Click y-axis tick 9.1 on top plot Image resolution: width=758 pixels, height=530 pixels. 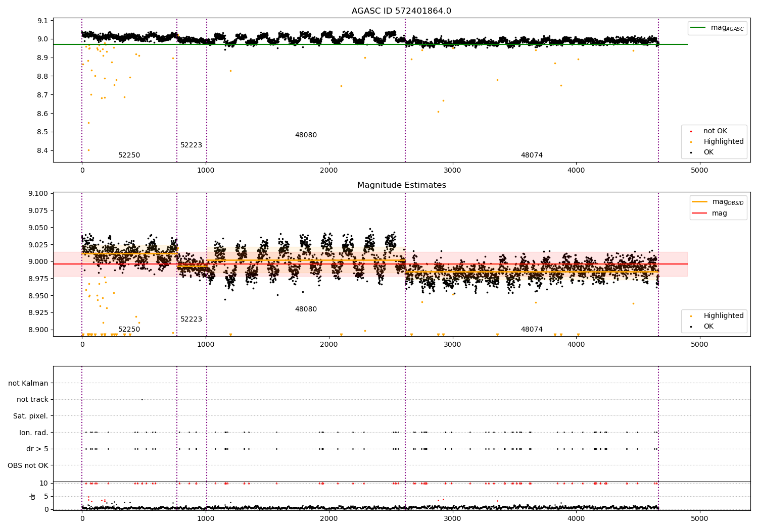click(x=42, y=21)
